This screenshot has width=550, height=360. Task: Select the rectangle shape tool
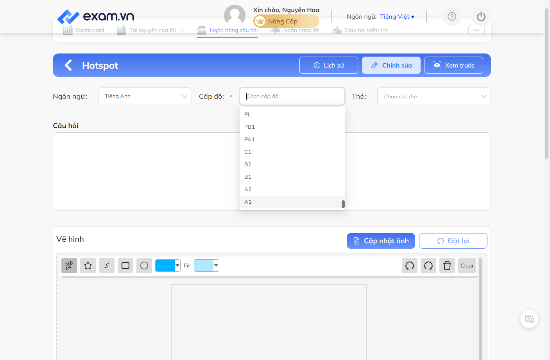(x=125, y=266)
